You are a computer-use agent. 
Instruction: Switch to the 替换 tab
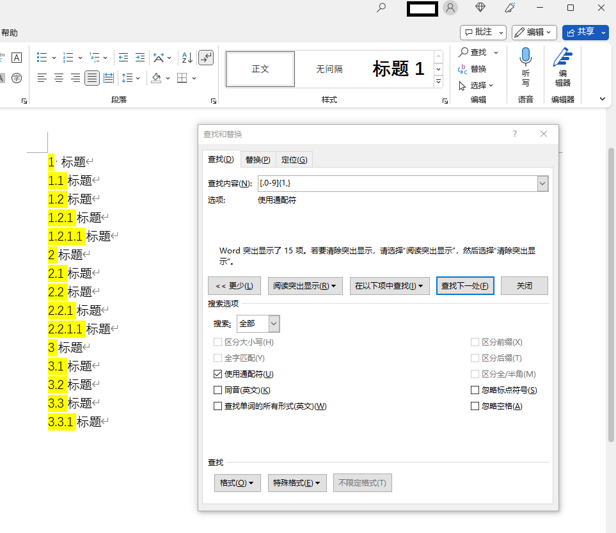click(x=257, y=159)
